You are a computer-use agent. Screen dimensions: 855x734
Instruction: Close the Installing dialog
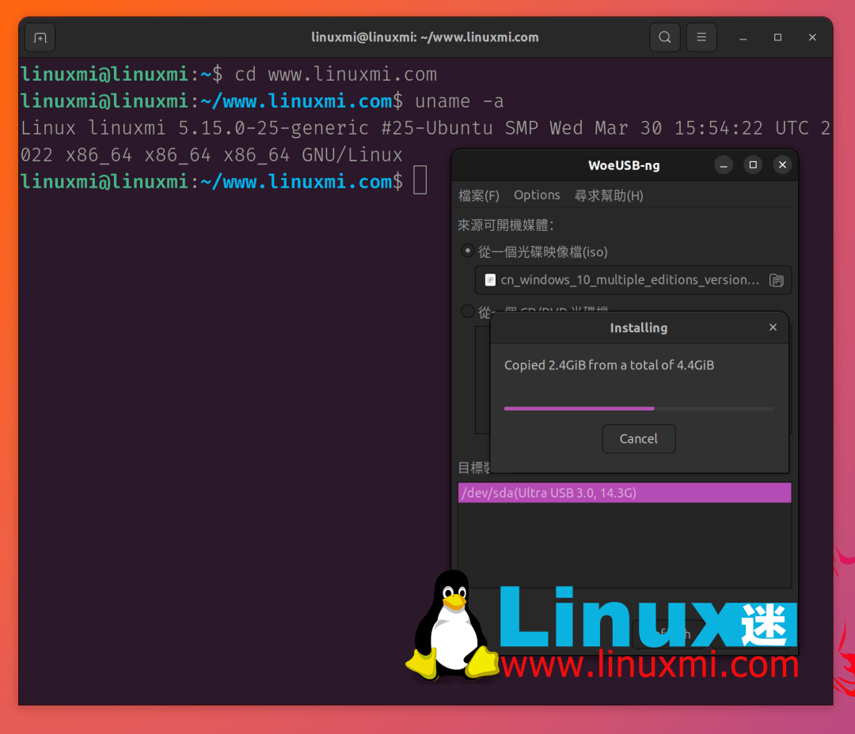pos(773,327)
